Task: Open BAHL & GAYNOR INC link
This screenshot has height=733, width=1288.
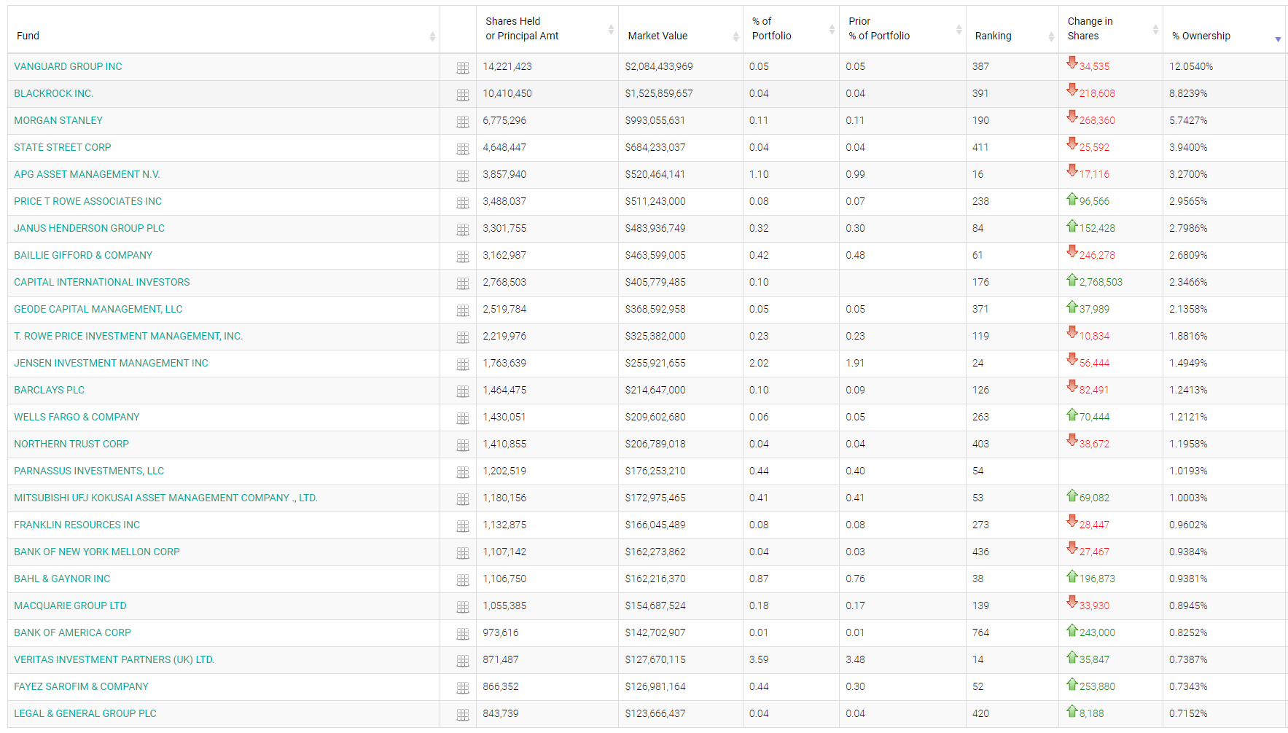Action: tap(62, 579)
